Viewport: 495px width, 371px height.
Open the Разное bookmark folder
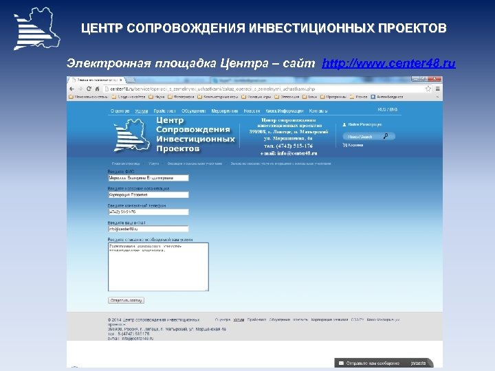(x=359, y=97)
